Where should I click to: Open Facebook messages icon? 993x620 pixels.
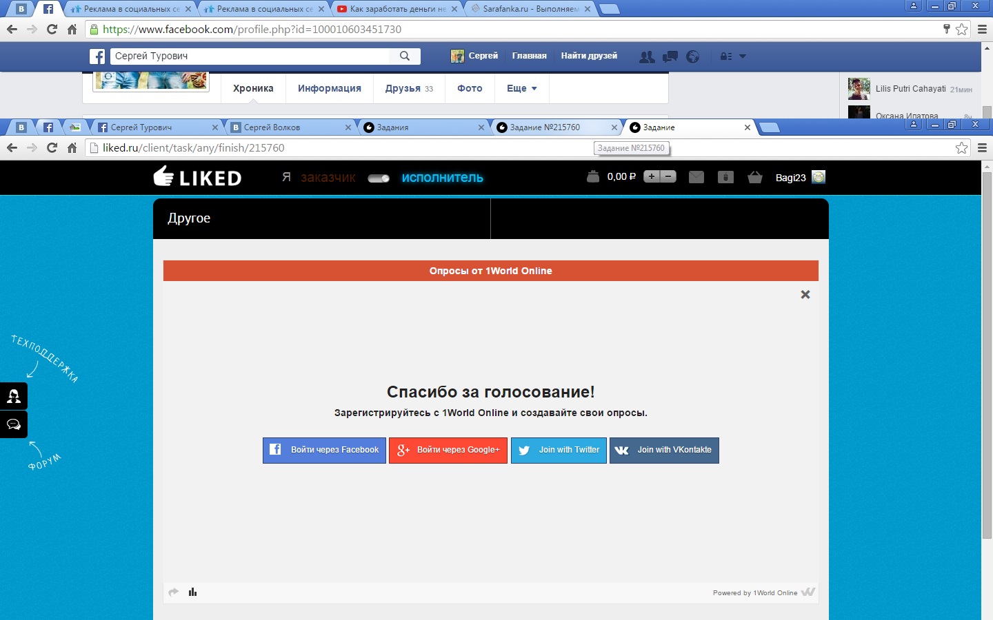pyautogui.click(x=670, y=56)
